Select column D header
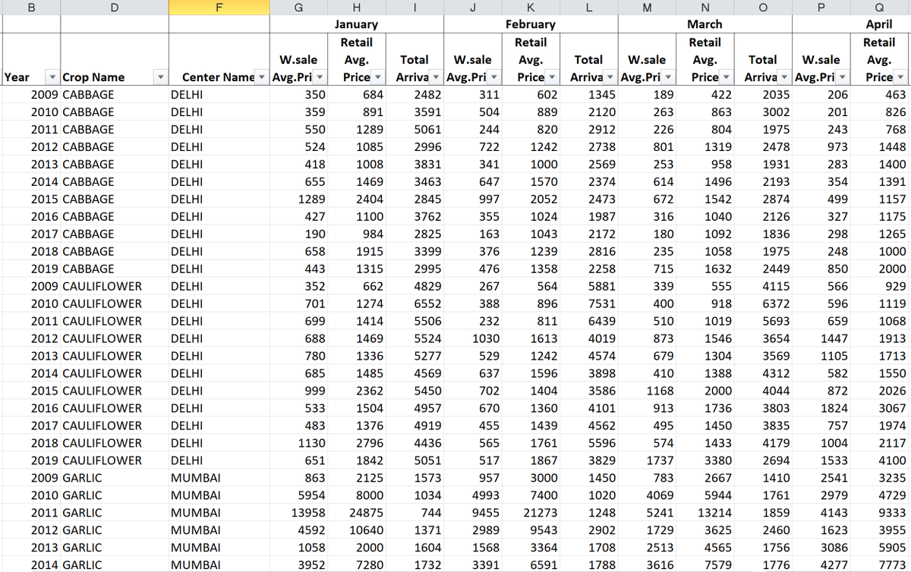This screenshot has width=911, height=572. (115, 8)
